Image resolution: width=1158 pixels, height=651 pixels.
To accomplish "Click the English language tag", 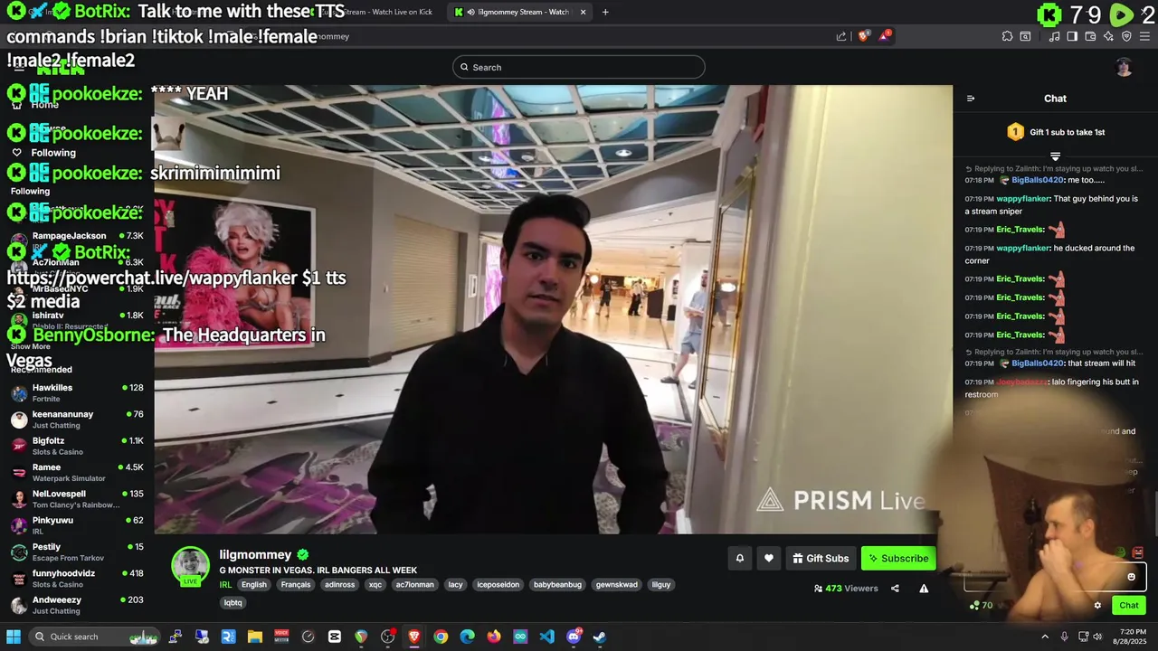I will (254, 584).
